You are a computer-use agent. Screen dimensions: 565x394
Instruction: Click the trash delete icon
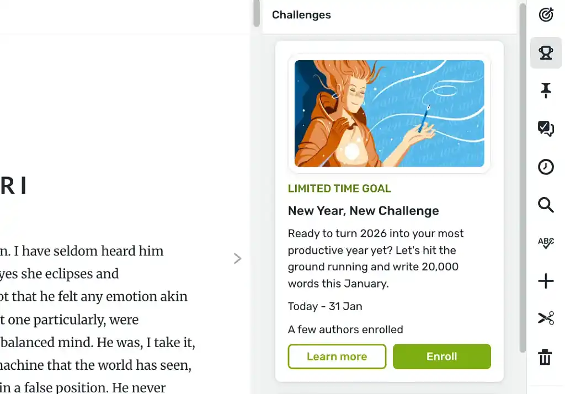546,357
